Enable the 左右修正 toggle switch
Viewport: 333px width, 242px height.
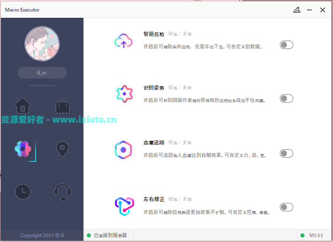286,207
